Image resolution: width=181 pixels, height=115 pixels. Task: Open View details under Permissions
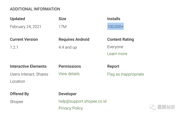point(69,74)
